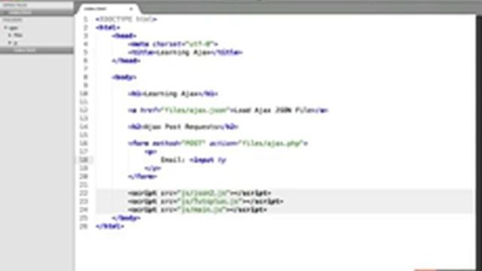Click the closing html tag line
Image resolution: width=482 pixels, height=271 pixels.
(x=110, y=227)
